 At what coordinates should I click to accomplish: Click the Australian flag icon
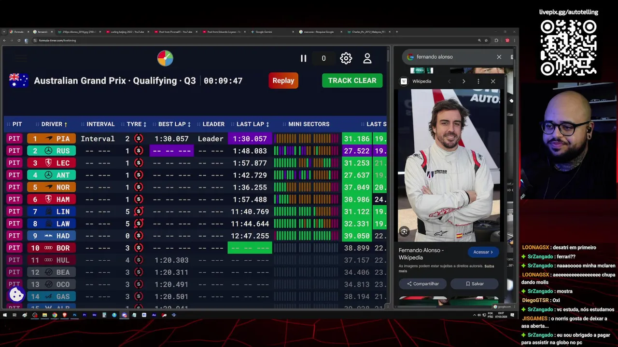coord(18,80)
